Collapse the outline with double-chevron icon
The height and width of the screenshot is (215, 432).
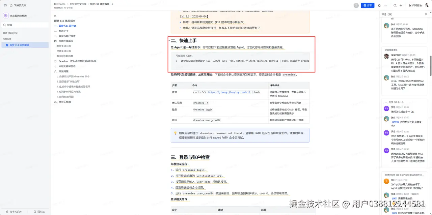[55, 16]
